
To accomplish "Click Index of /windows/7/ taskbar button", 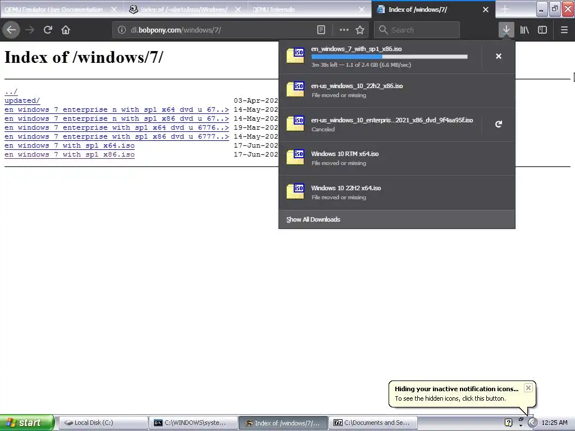I will pyautogui.click(x=283, y=423).
